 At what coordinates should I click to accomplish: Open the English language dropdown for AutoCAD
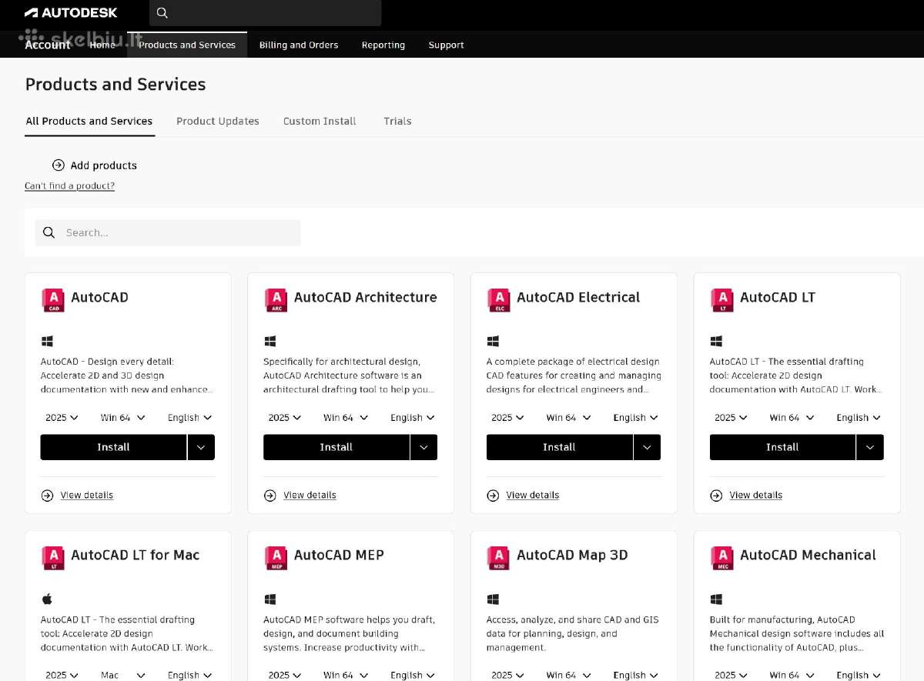(x=189, y=418)
